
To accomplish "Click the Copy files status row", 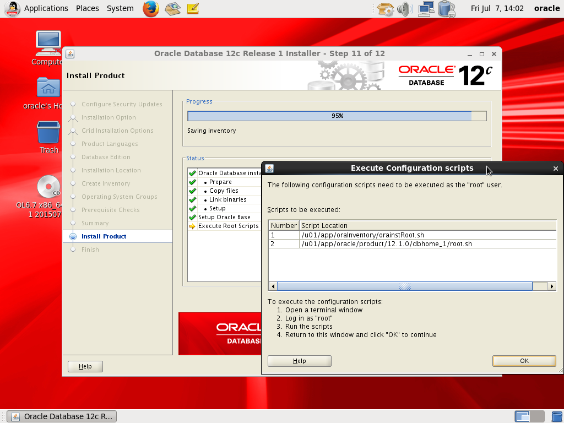I will pyautogui.click(x=224, y=191).
